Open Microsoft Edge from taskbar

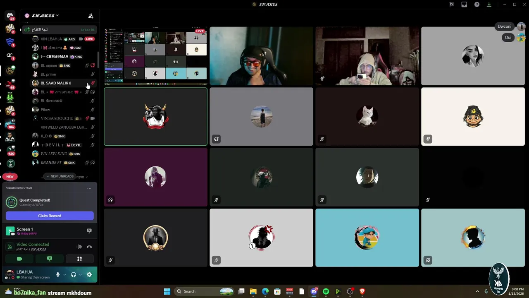coord(265,291)
